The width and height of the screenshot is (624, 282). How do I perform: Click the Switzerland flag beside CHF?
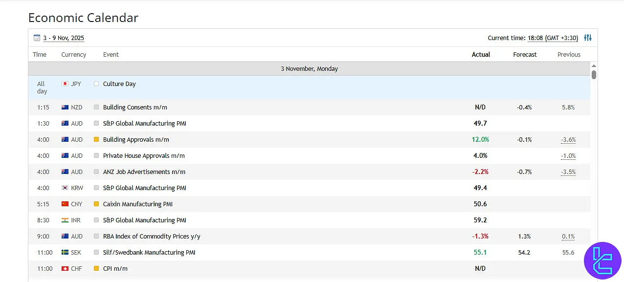click(x=65, y=269)
